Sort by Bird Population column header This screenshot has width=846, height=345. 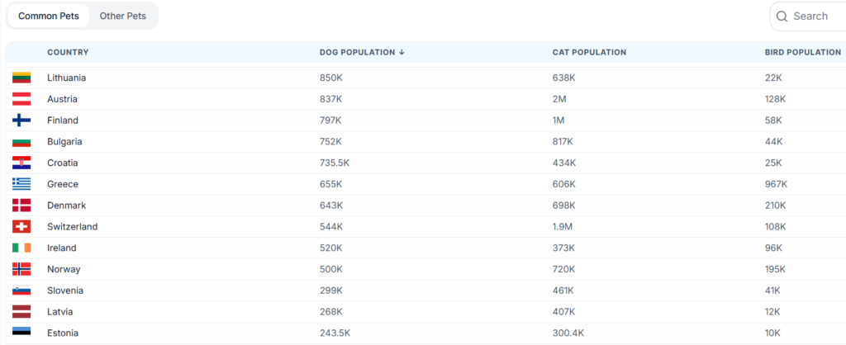click(x=802, y=52)
